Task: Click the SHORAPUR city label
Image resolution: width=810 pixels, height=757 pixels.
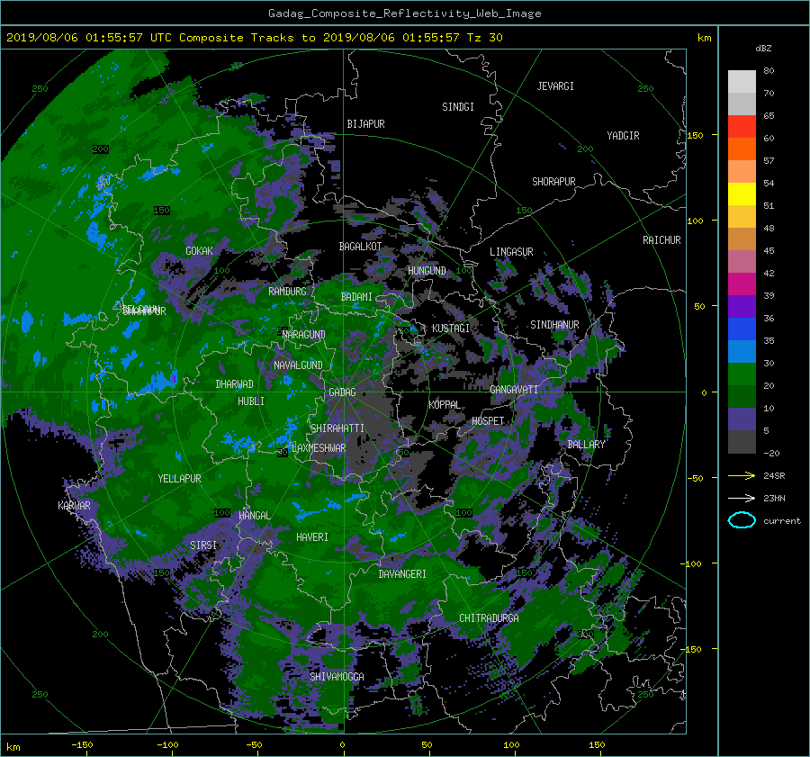Action: [x=553, y=182]
